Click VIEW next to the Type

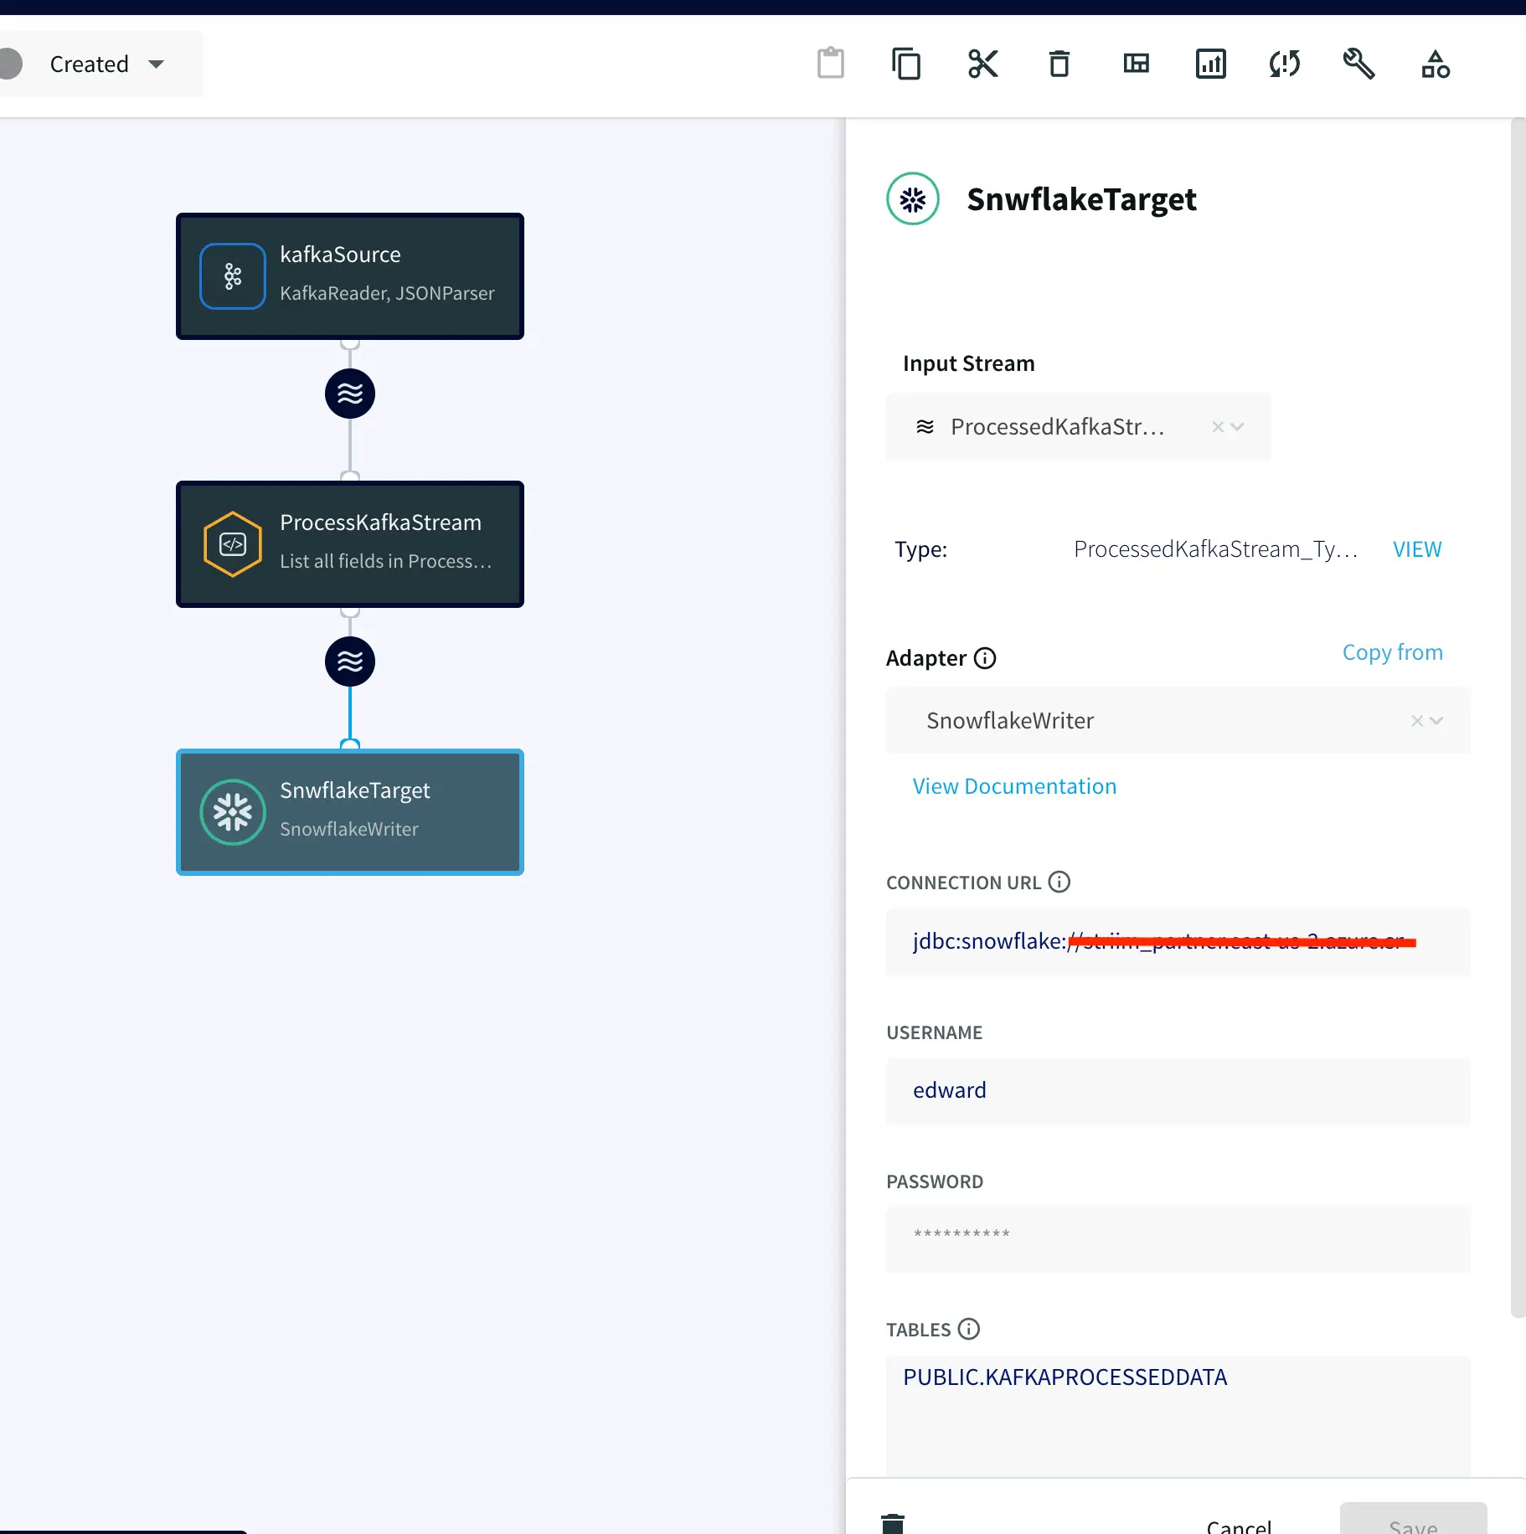point(1416,549)
